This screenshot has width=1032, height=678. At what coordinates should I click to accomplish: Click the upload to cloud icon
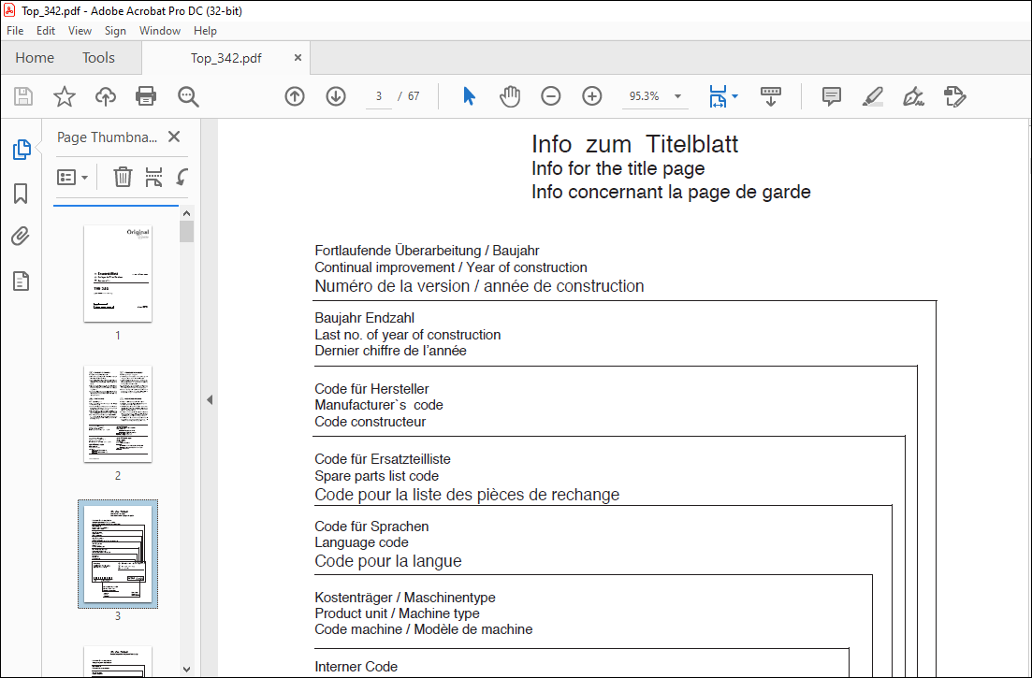pyautogui.click(x=106, y=96)
